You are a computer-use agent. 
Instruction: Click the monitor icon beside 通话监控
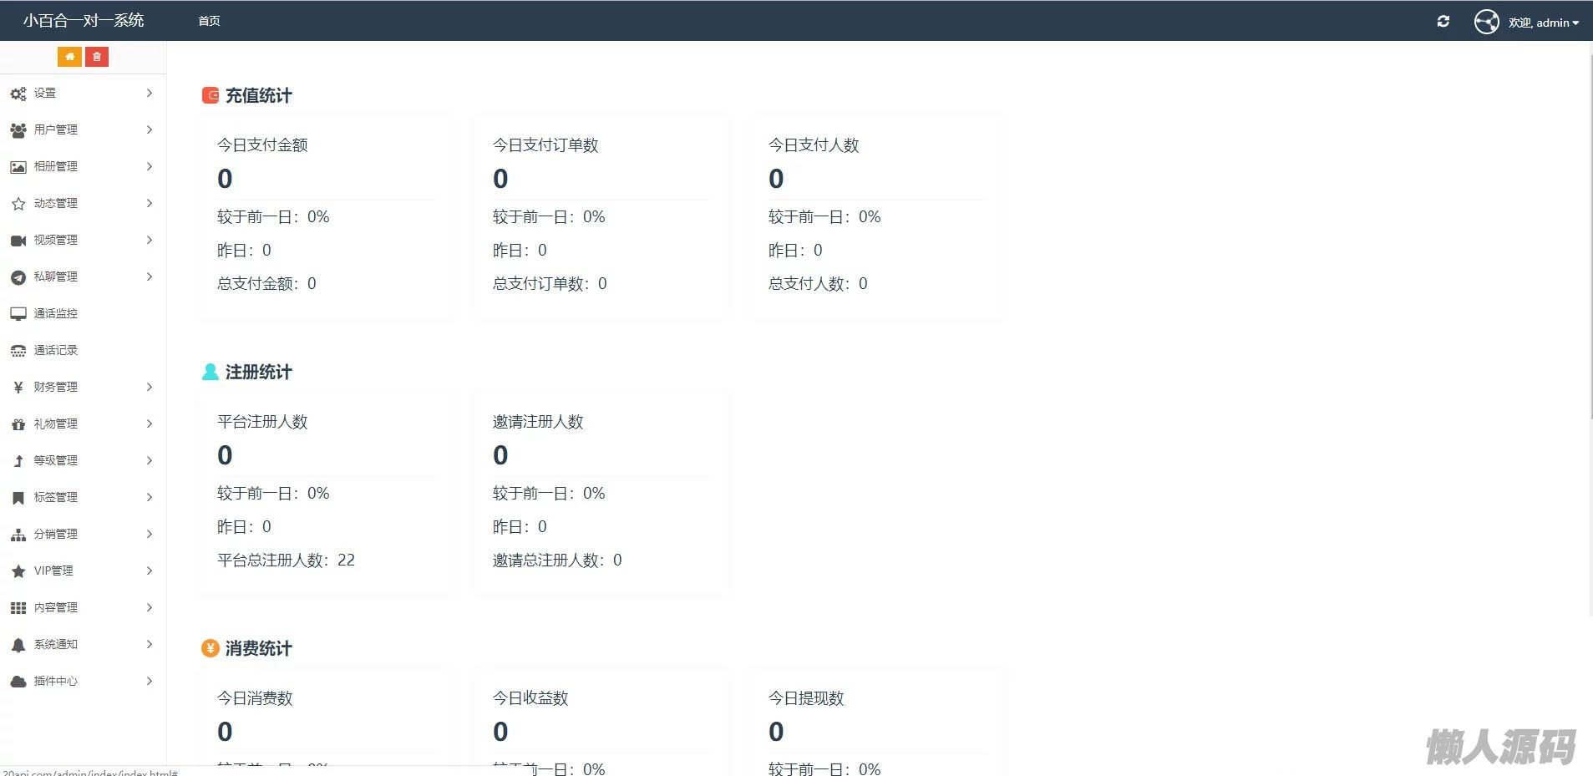(18, 314)
